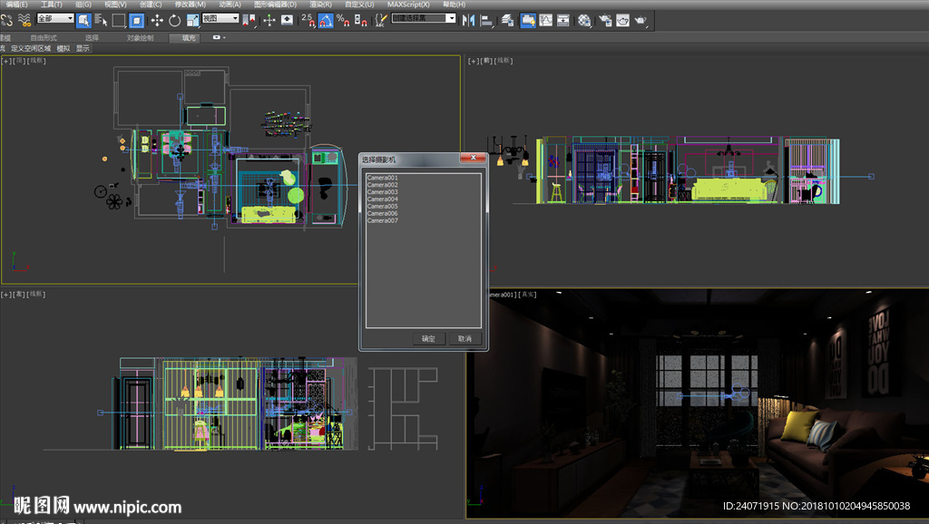Open Select by Name list
929x524 pixels.
click(100, 19)
